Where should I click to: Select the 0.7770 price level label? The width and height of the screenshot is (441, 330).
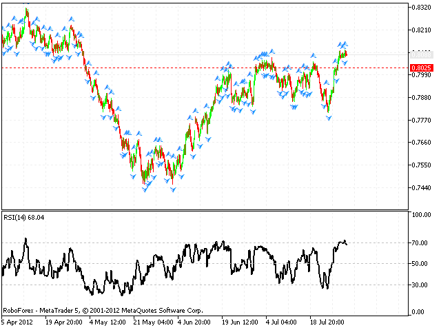click(x=421, y=121)
